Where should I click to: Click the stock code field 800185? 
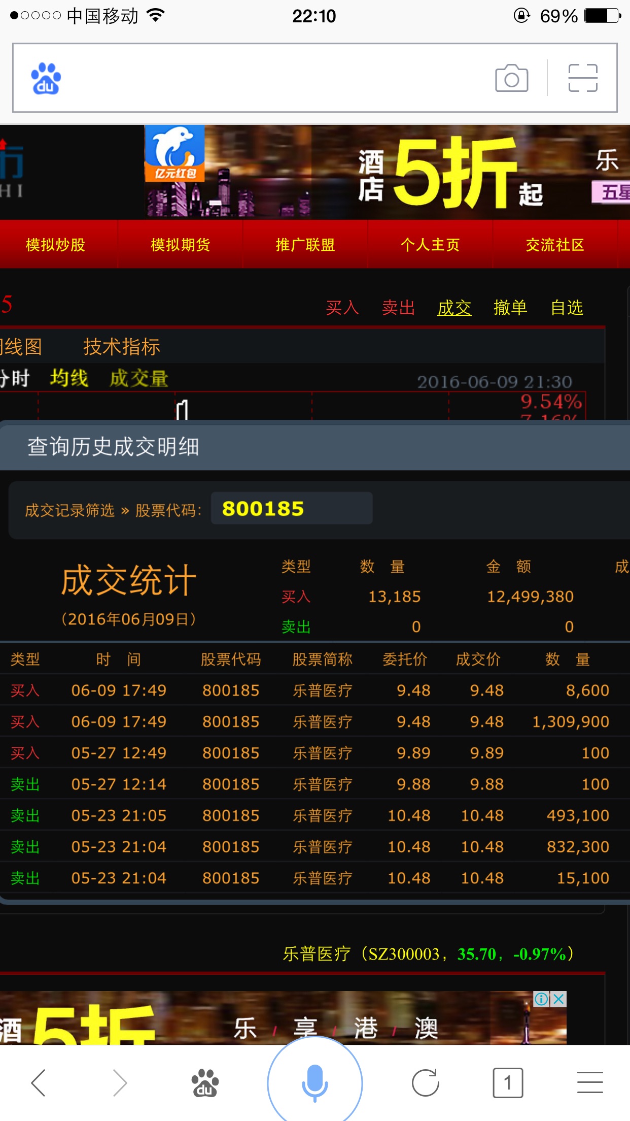[291, 508]
